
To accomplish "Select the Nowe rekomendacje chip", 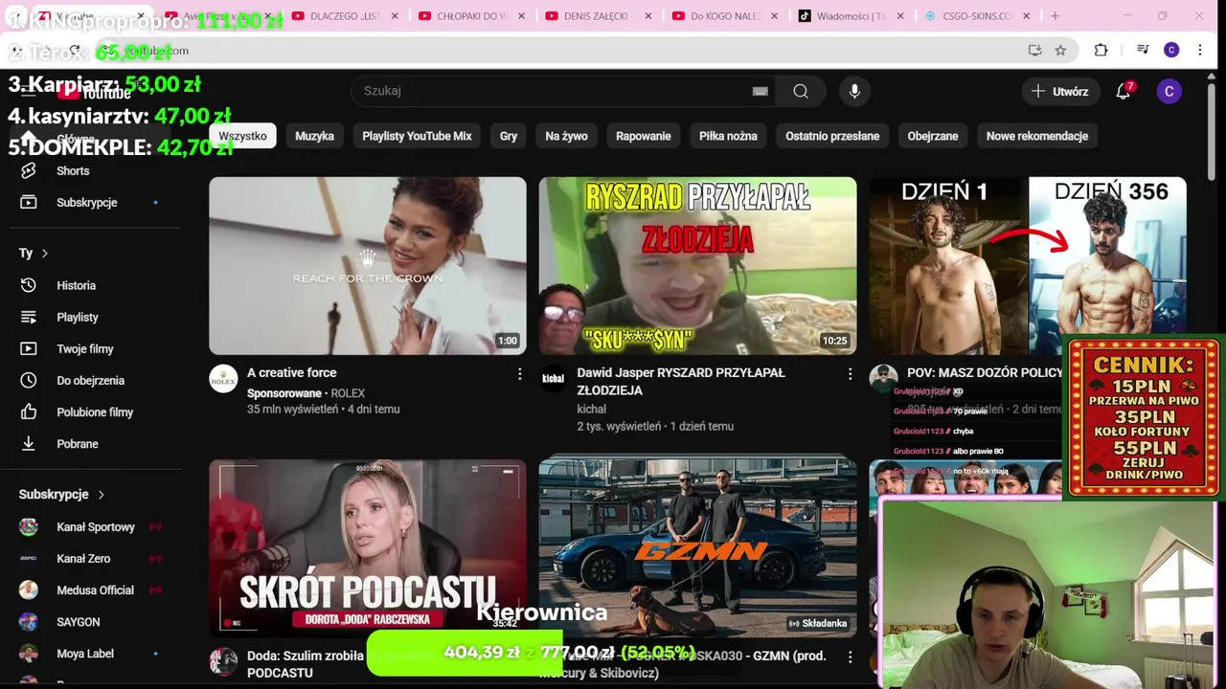I will coord(1037,136).
